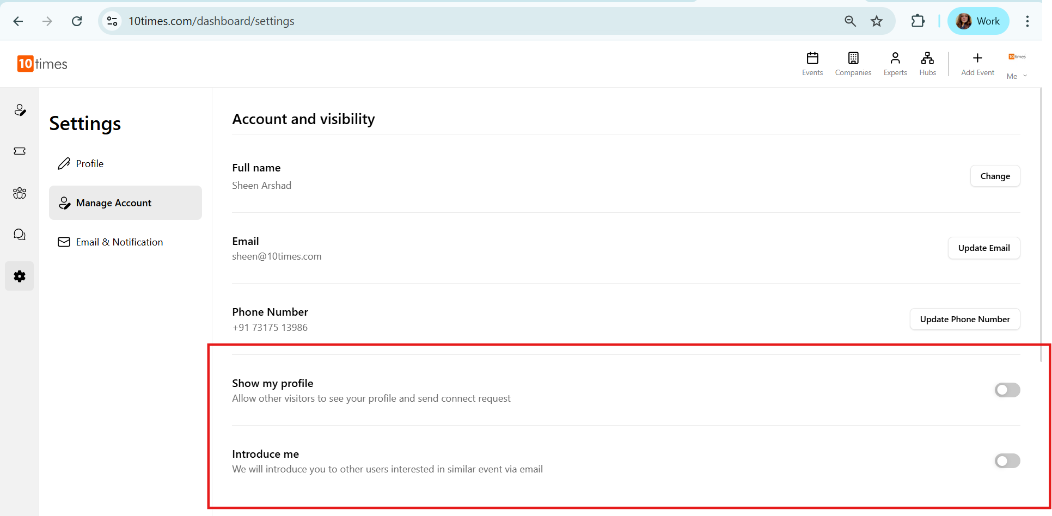The width and height of the screenshot is (1052, 516).
Task: Go to Experts in top navigation
Action: 895,63
